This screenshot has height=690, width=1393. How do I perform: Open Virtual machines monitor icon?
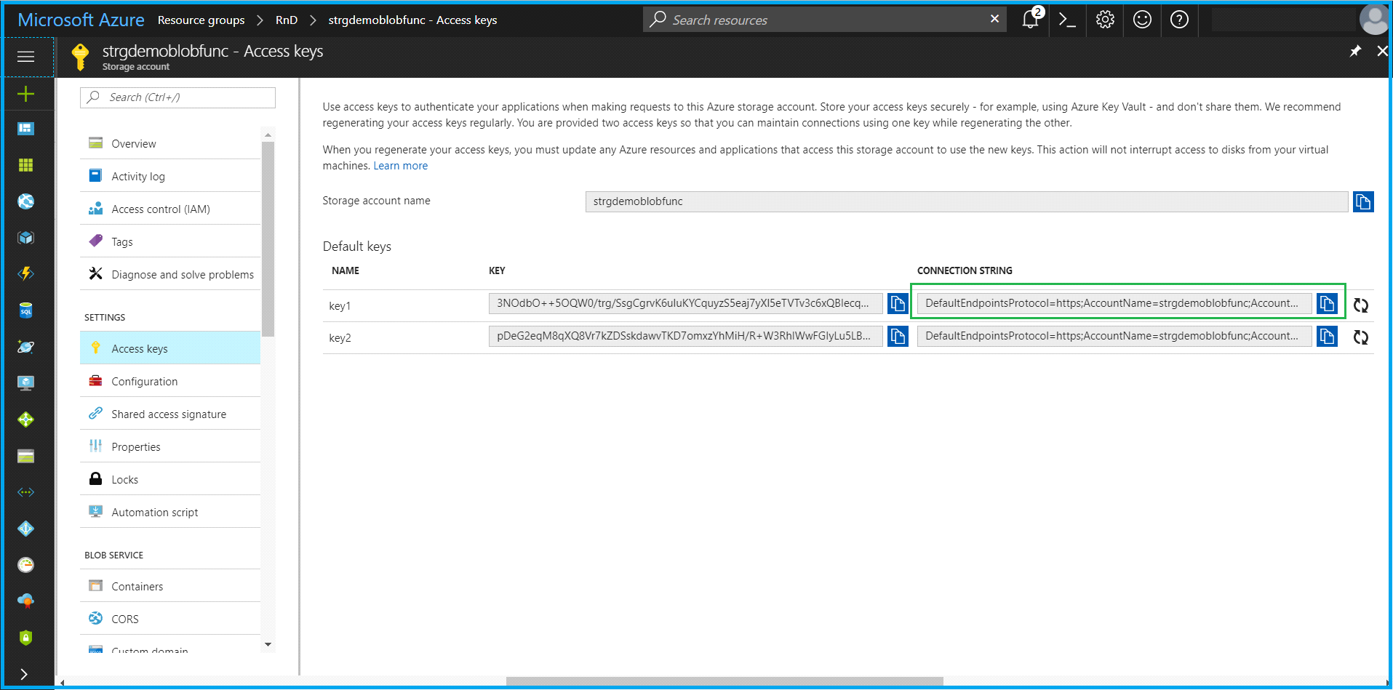tap(26, 383)
